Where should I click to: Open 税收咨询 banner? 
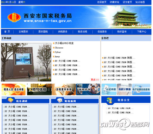pos(88,89)
